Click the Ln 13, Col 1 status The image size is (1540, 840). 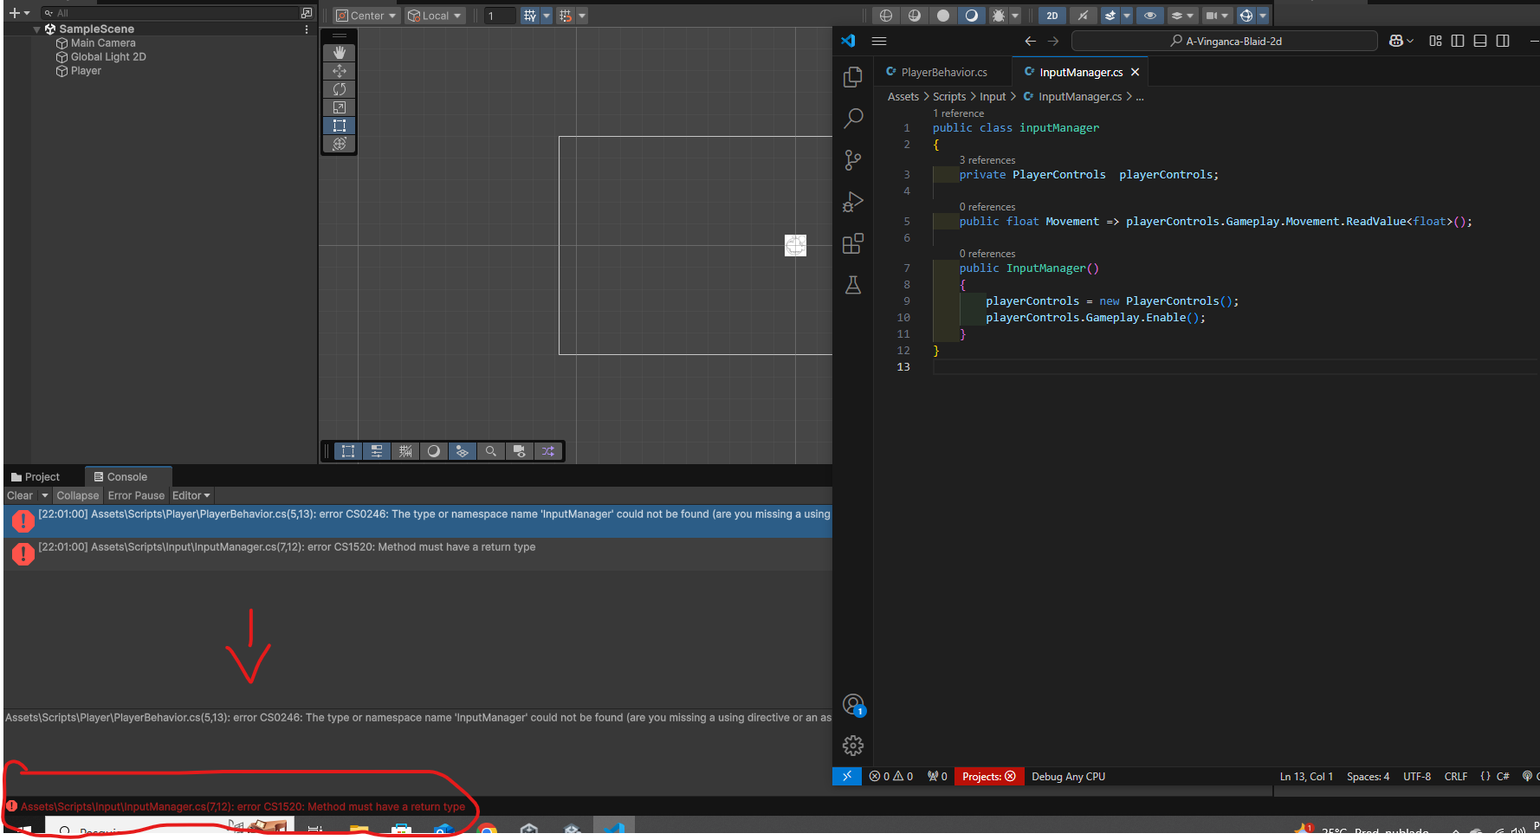pyautogui.click(x=1306, y=776)
